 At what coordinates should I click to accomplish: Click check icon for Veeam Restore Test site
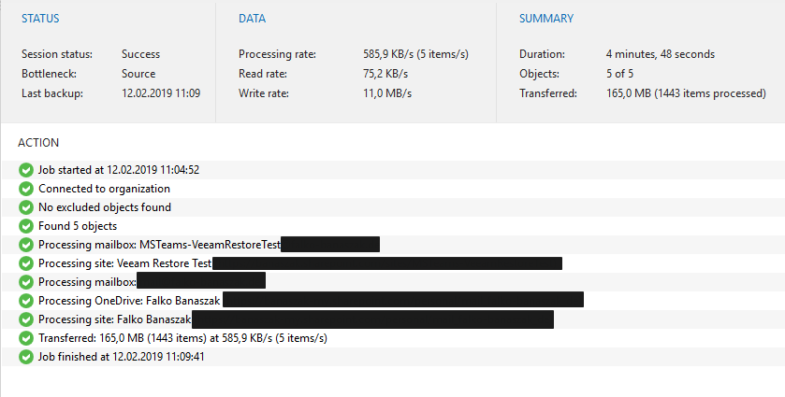(x=26, y=263)
